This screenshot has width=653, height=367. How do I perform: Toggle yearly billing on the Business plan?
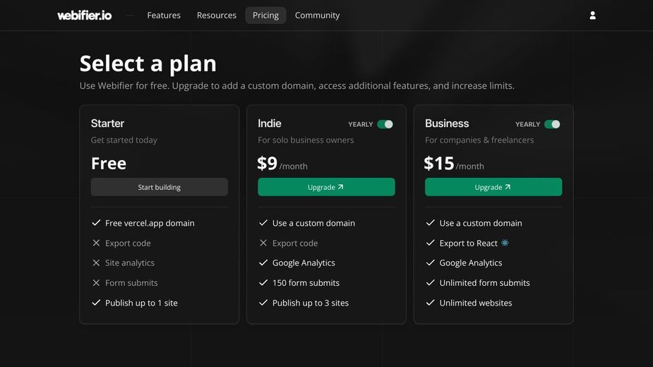coord(552,124)
